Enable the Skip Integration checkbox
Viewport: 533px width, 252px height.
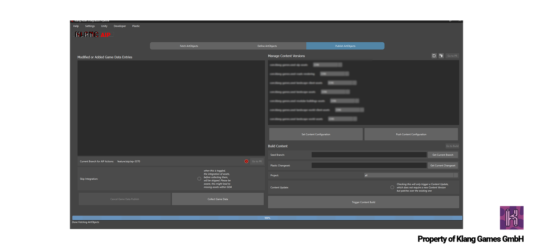click(x=199, y=179)
